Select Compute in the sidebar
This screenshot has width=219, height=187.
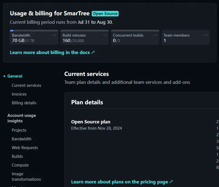20,165
